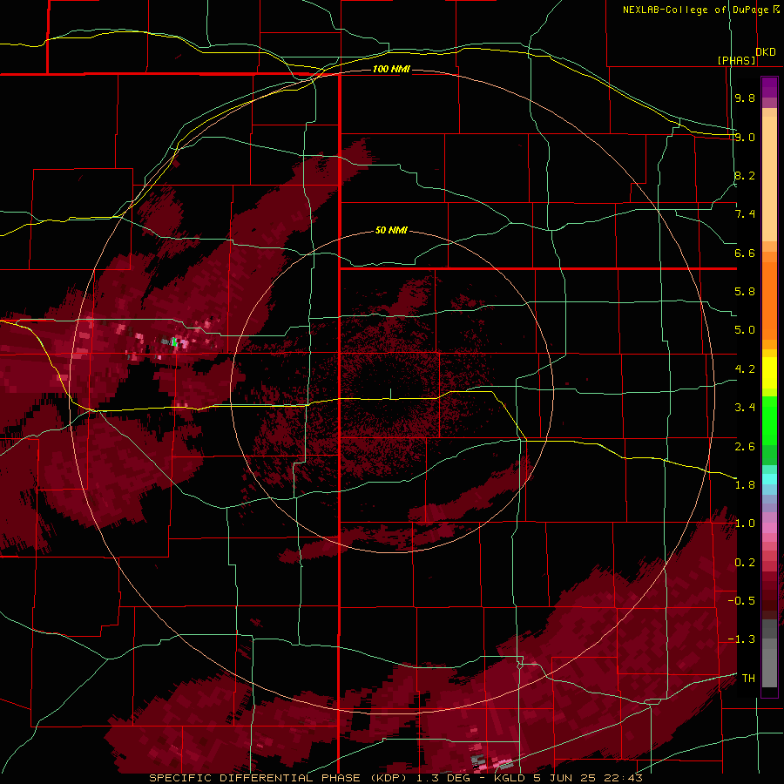Image resolution: width=784 pixels, height=784 pixels.
Task: Click the KGLD station identifier
Action: point(509,778)
